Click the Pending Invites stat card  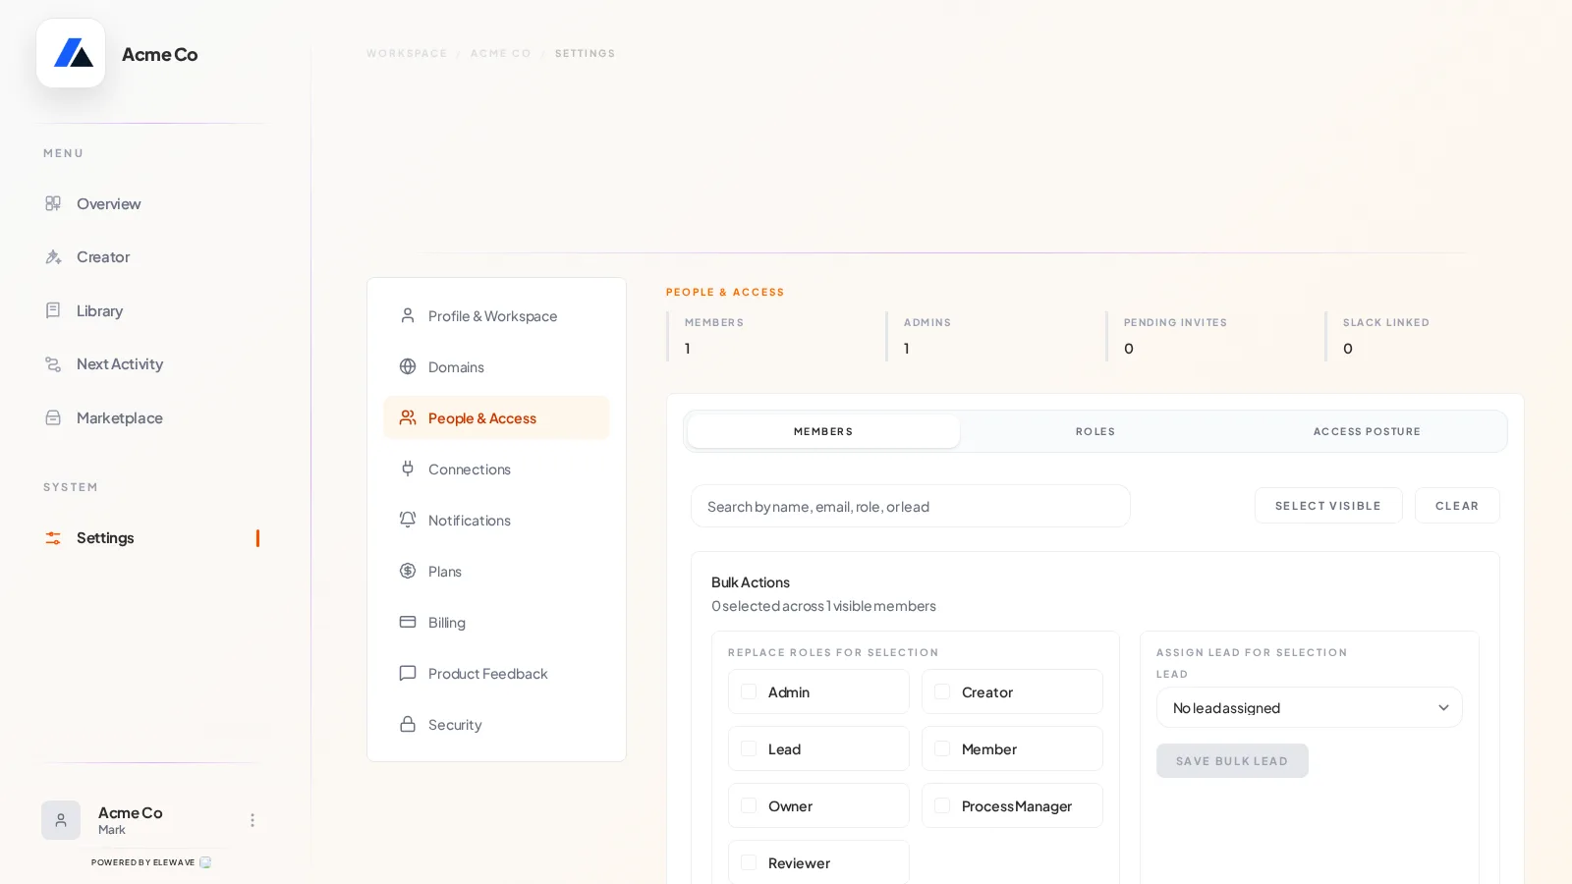1207,336
